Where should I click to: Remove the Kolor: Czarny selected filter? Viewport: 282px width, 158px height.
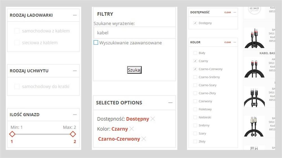(x=131, y=129)
